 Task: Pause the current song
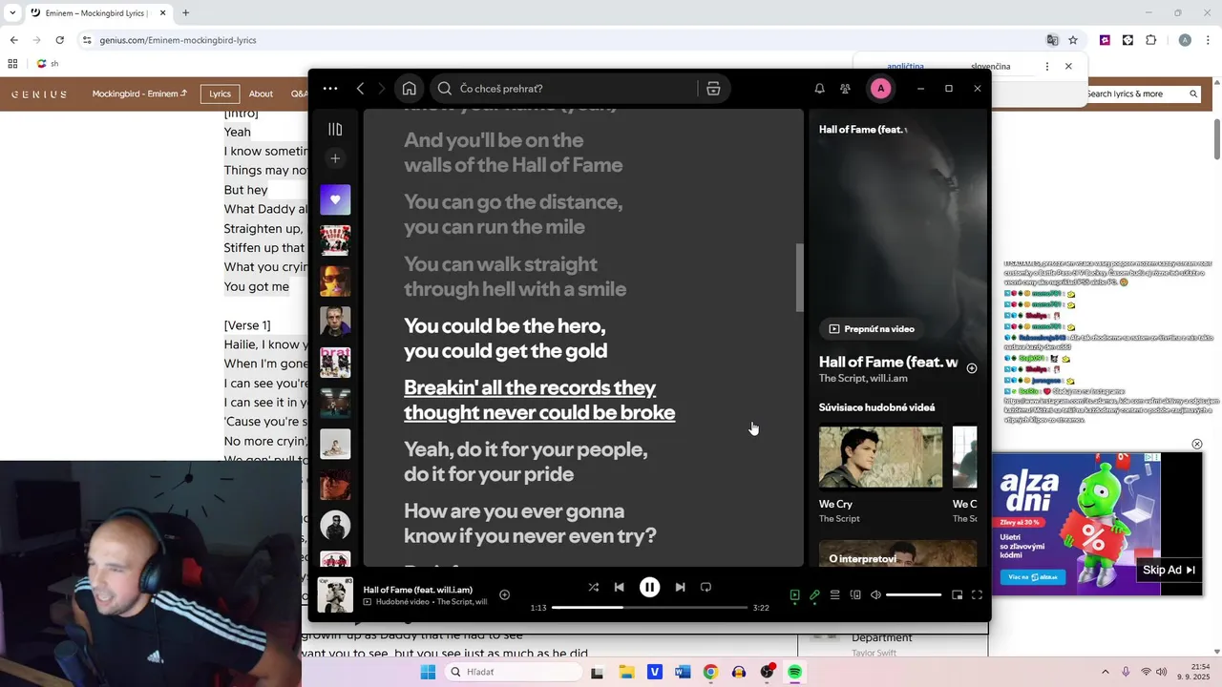click(x=649, y=587)
